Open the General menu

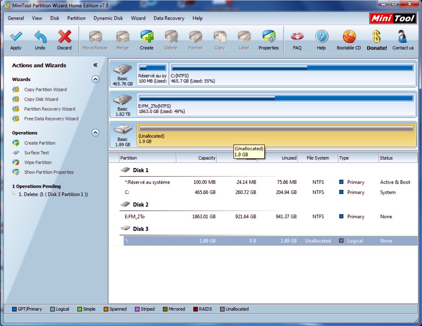pos(16,18)
